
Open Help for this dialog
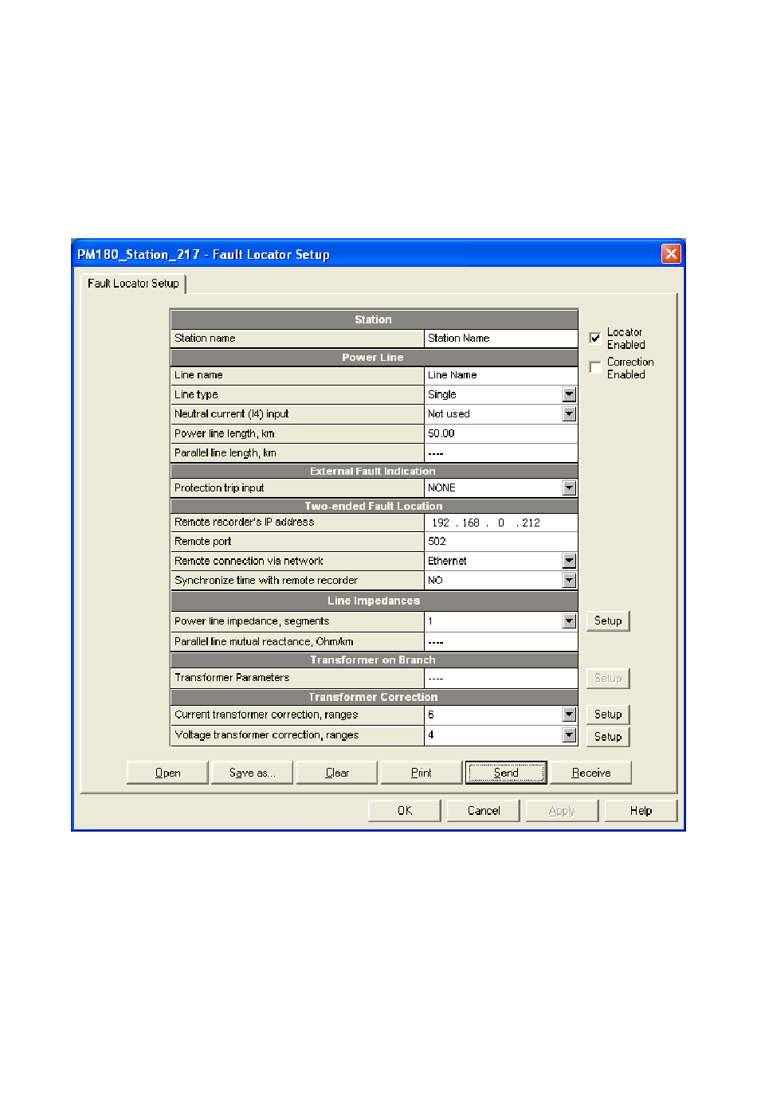coord(641,811)
